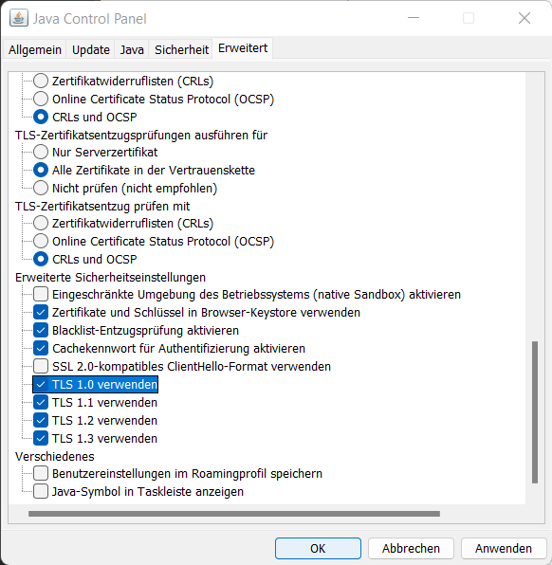This screenshot has width=552, height=565.
Task: Disable TLS 1.1 verwenden checkbox
Action: click(x=41, y=403)
